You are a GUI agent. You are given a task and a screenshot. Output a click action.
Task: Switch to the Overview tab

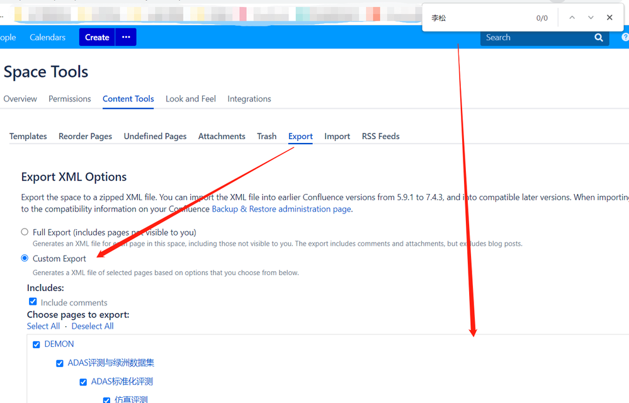coord(20,99)
